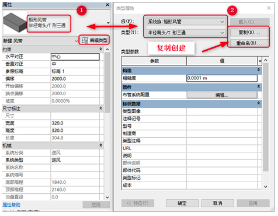The height and width of the screenshot is (216, 278).
Task: Close the 属性 Properties panel
Action: (x=107, y=5)
